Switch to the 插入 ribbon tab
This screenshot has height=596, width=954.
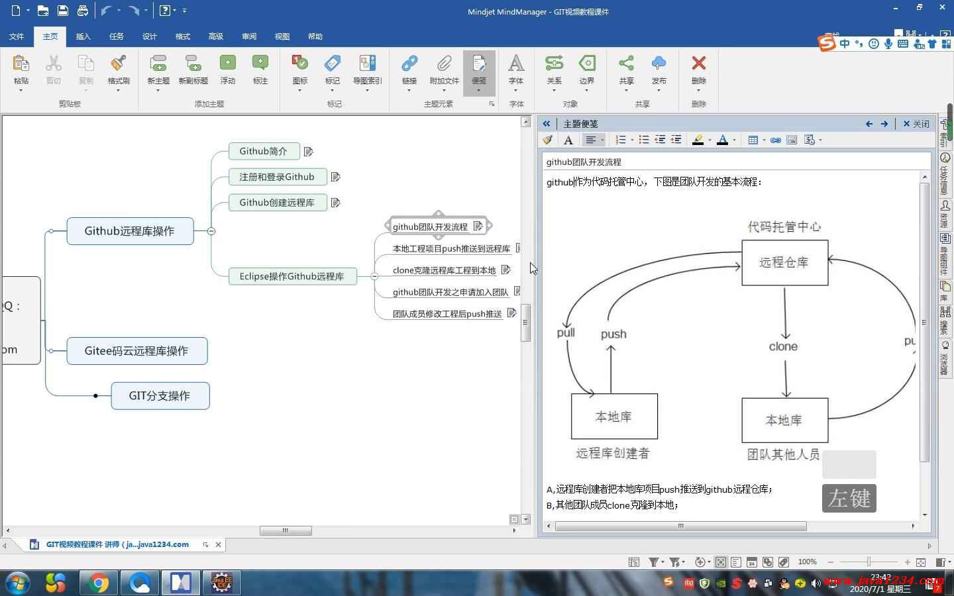coord(83,36)
